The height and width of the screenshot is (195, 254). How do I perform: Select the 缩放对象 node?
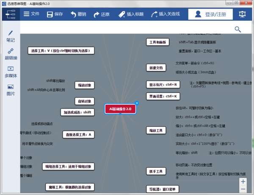[x=85, y=85]
